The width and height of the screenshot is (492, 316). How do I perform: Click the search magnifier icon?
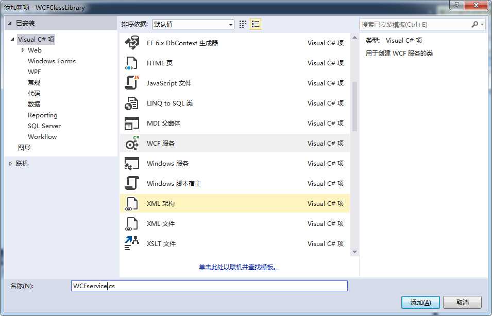coord(475,24)
